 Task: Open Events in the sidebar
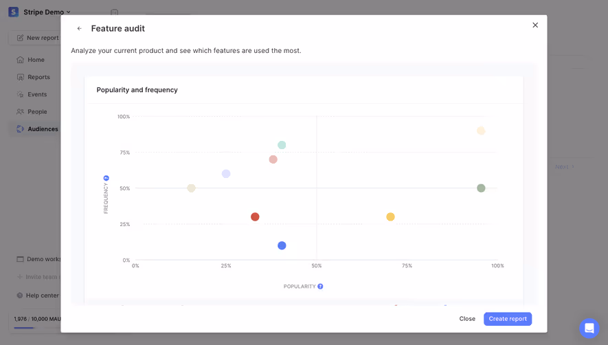pos(37,94)
